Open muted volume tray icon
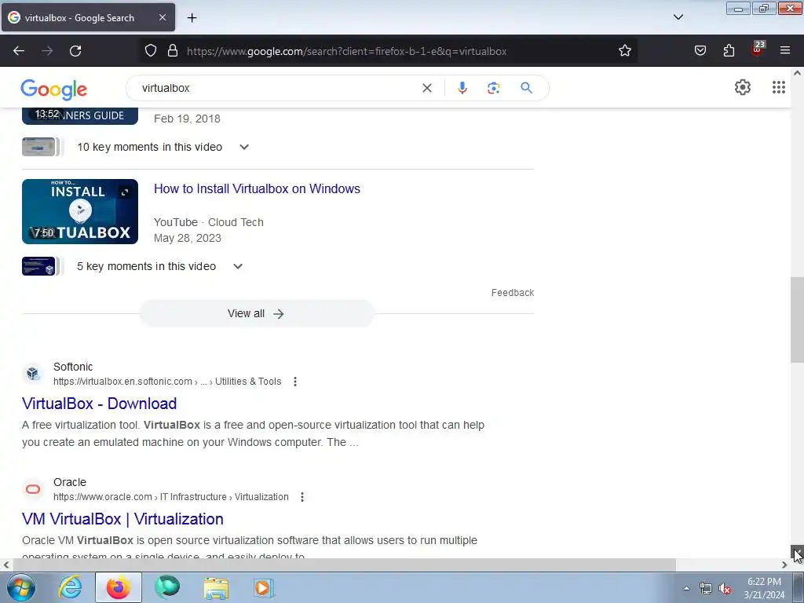This screenshot has height=603, width=804. [725, 589]
